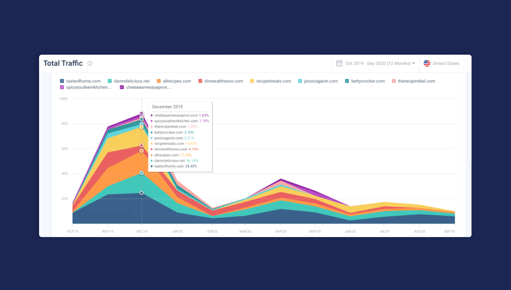This screenshot has width=511, height=290.
Task: Click the yellow color dot beside recipetineats.com in tooltip
Action: [151, 143]
